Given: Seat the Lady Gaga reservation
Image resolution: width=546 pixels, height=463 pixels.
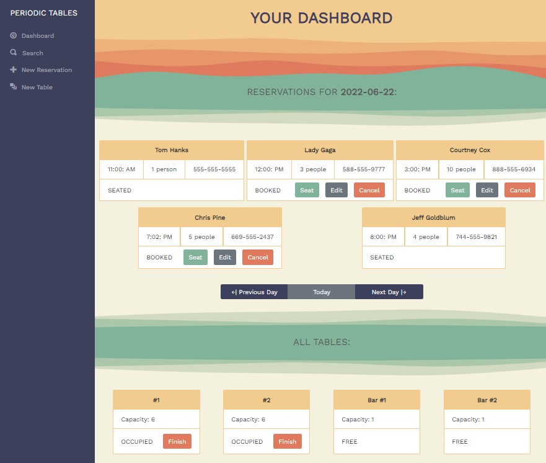Looking at the screenshot, I should (x=307, y=190).
